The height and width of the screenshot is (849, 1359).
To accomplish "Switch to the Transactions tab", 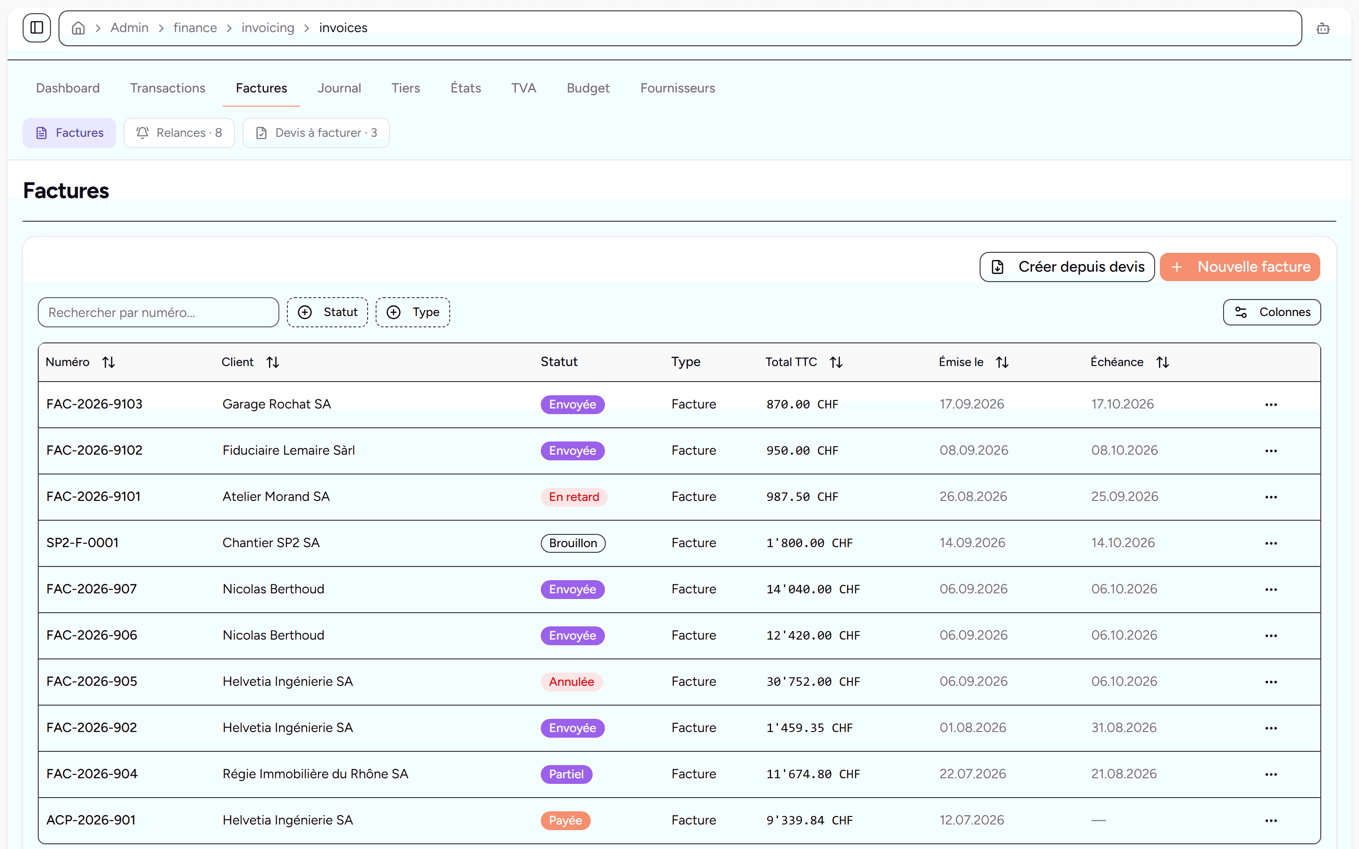I will (168, 88).
